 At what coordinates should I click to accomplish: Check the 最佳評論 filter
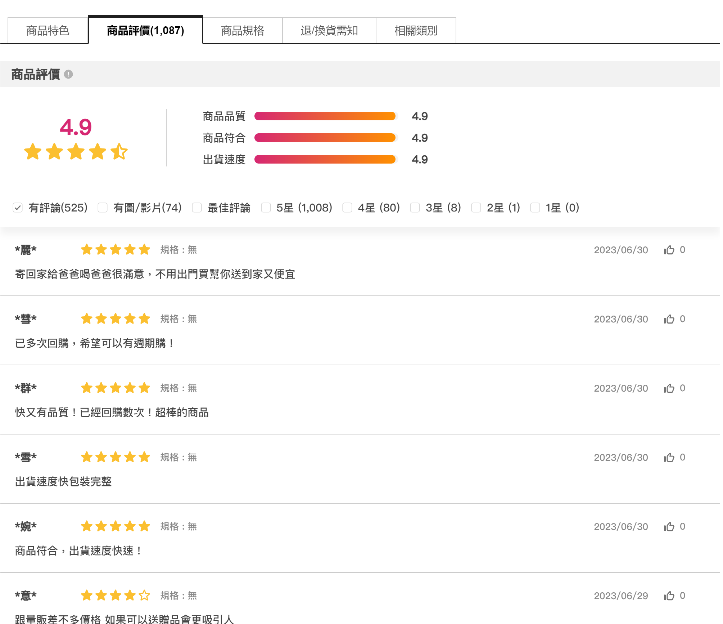(197, 208)
